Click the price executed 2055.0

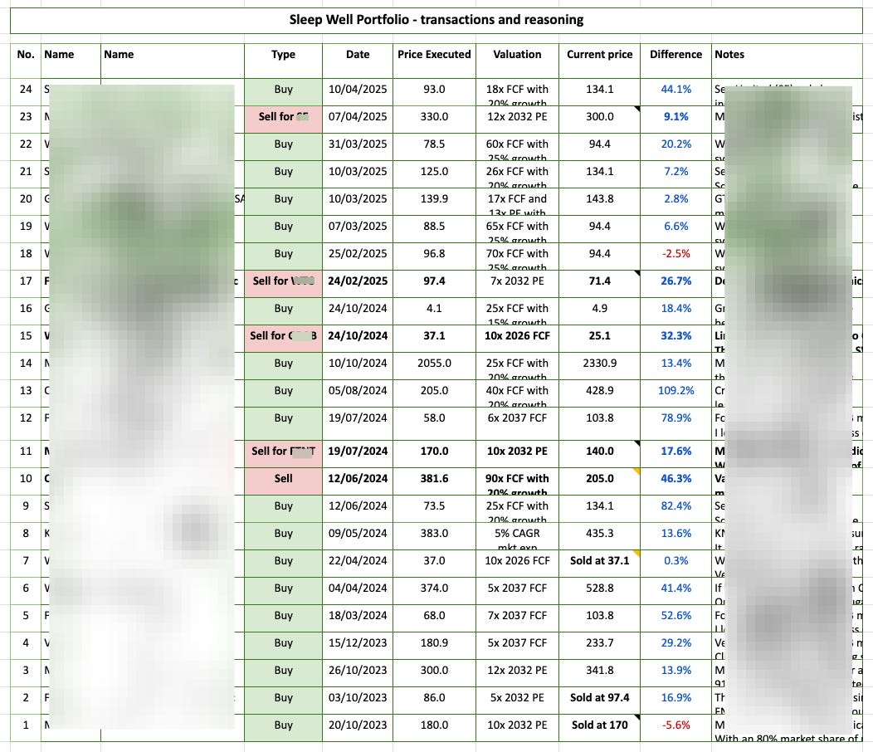pyautogui.click(x=434, y=365)
